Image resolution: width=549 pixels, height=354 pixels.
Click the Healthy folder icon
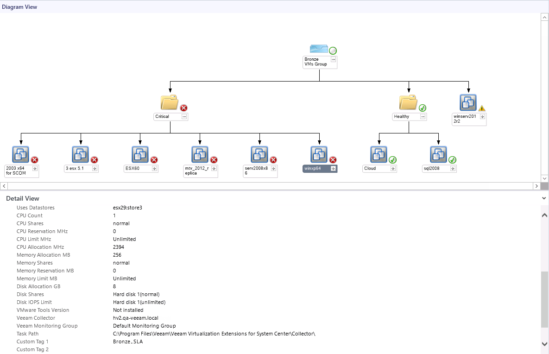click(x=408, y=102)
